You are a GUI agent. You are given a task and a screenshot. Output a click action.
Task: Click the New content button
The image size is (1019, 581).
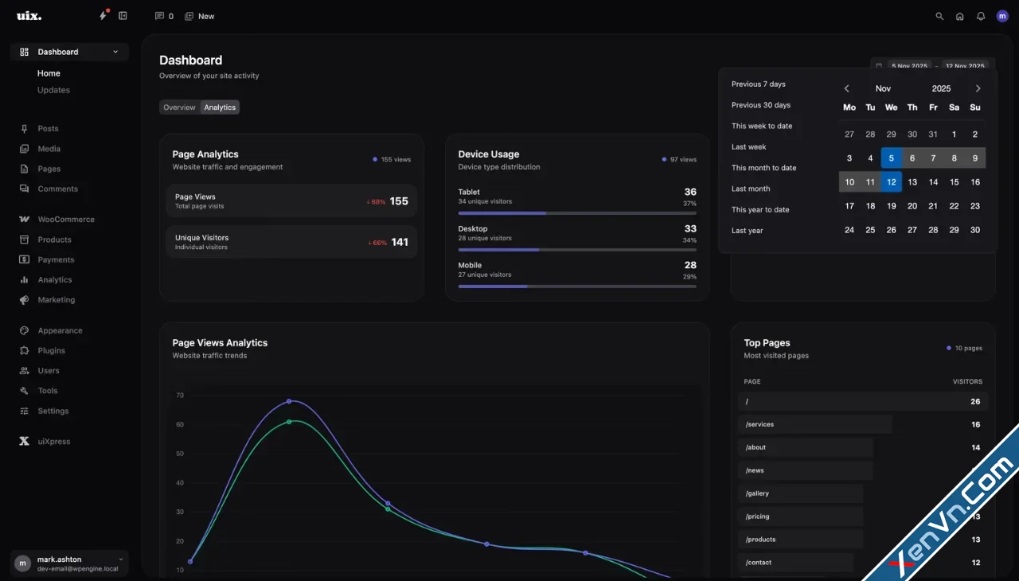(199, 16)
